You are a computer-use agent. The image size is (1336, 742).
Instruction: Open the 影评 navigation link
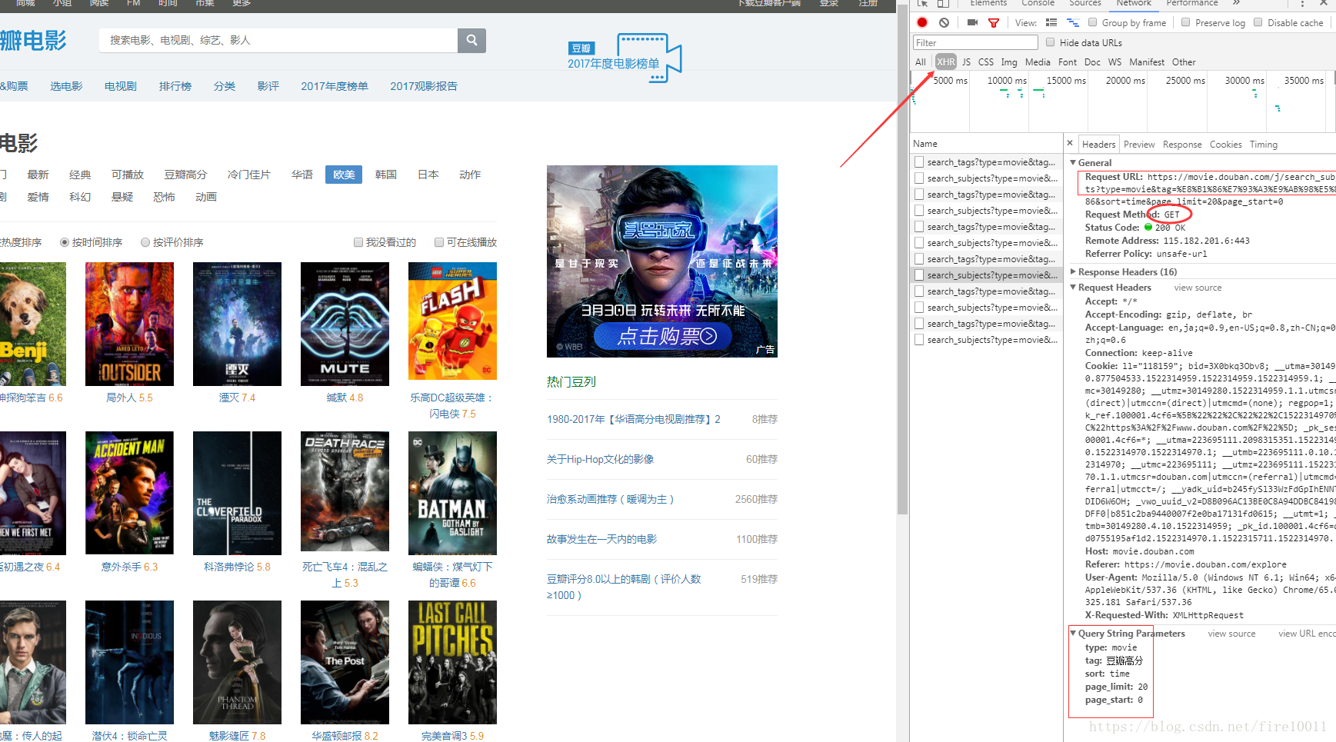[x=268, y=86]
